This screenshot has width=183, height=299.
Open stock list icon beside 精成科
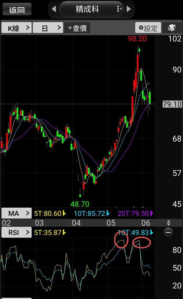(119, 9)
